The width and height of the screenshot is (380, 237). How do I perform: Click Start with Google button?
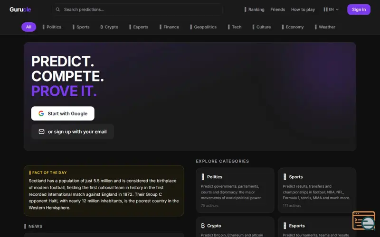[x=63, y=113]
